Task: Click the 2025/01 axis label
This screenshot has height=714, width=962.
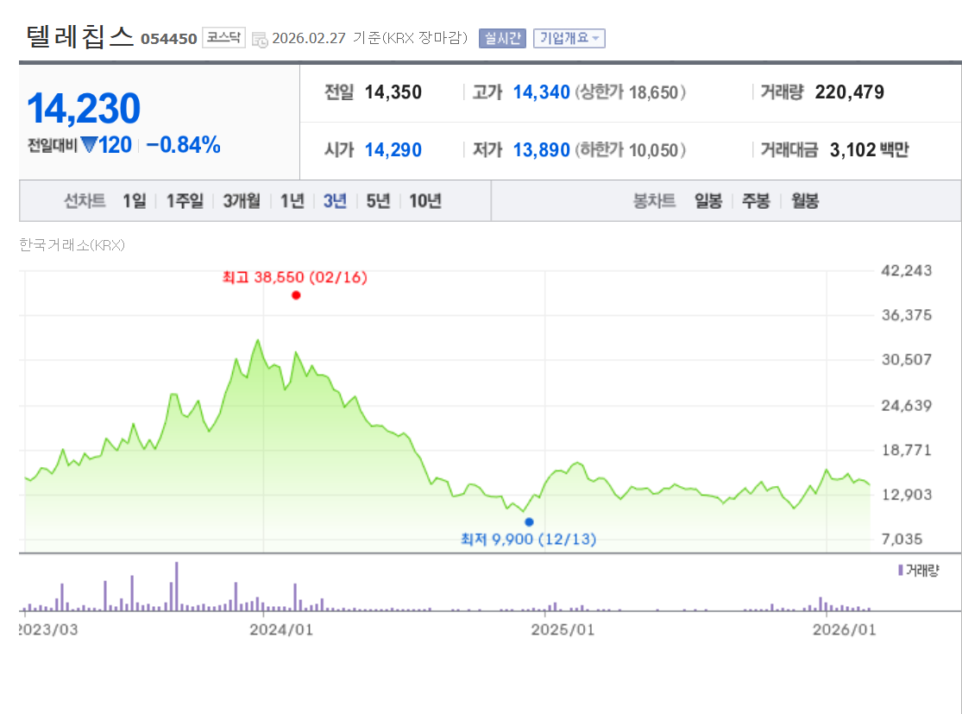Action: pos(563,630)
